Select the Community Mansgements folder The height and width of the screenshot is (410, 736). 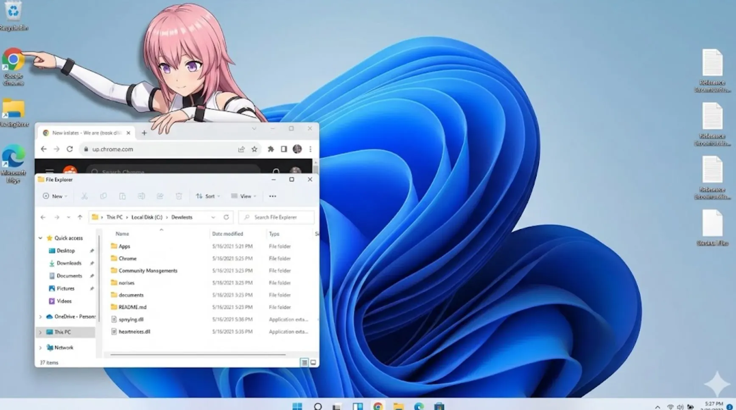(x=148, y=271)
